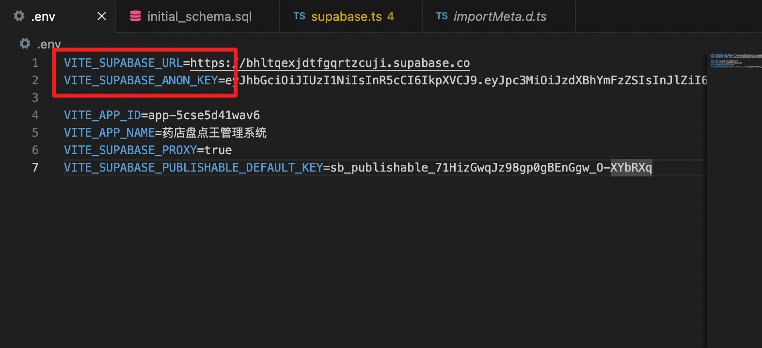Click line number 3 in the gutter
762x348 pixels.
click(x=35, y=98)
